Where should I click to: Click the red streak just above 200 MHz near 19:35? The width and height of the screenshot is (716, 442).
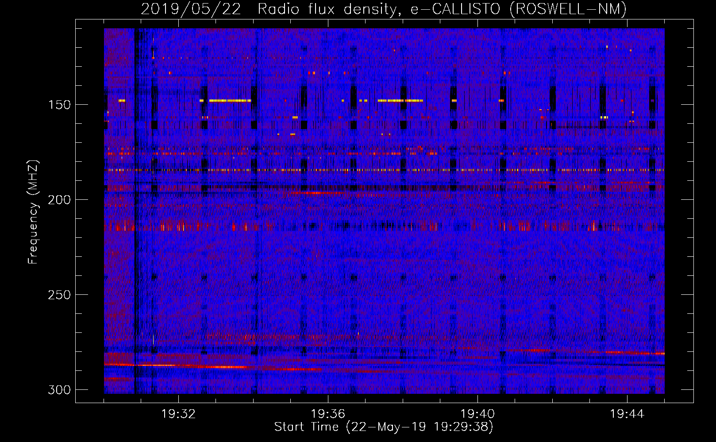tap(316, 193)
